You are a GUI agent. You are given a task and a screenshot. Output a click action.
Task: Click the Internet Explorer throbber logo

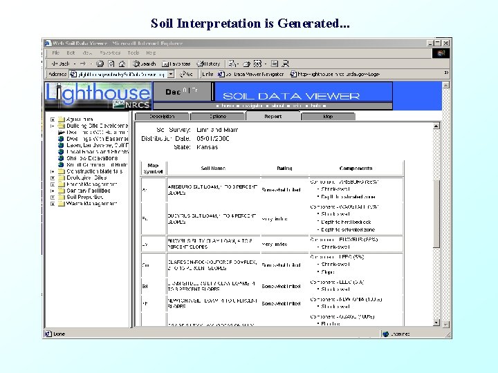point(441,53)
